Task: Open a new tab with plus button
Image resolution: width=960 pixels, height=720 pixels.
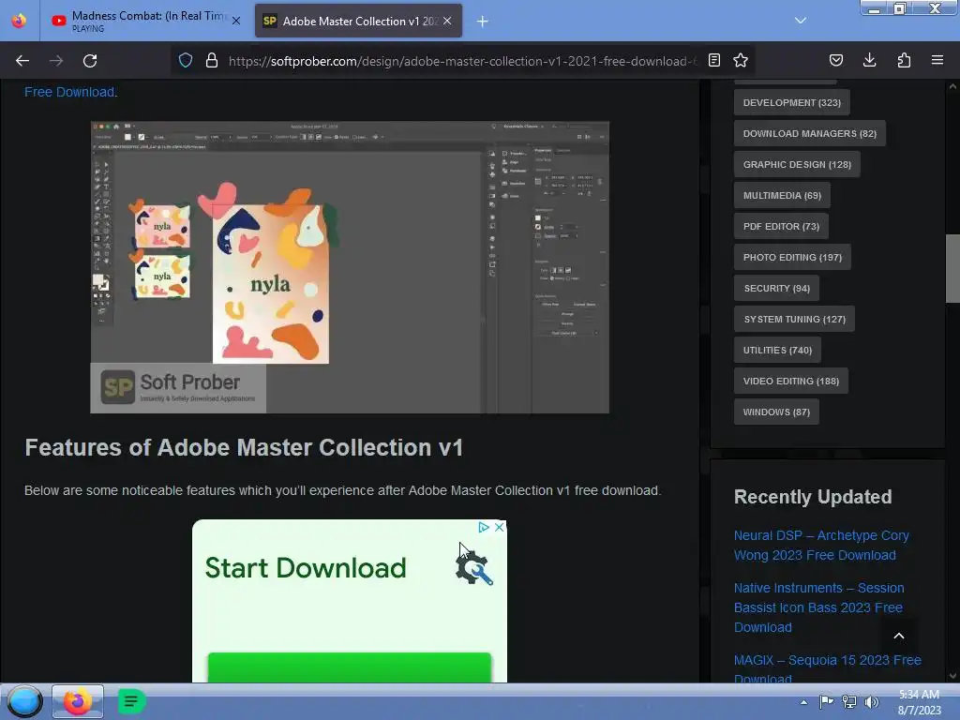Action: point(483,22)
